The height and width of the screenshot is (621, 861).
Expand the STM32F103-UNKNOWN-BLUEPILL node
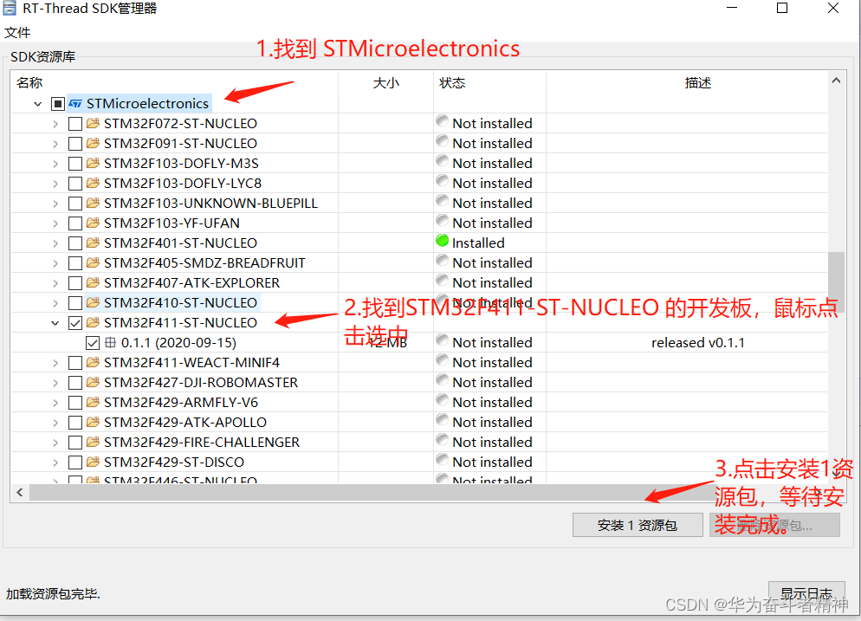tap(55, 204)
